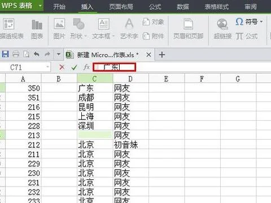This screenshot has width=271, height=203.
Task: Open the 审阅 ribbon tab
Action: [251, 7]
